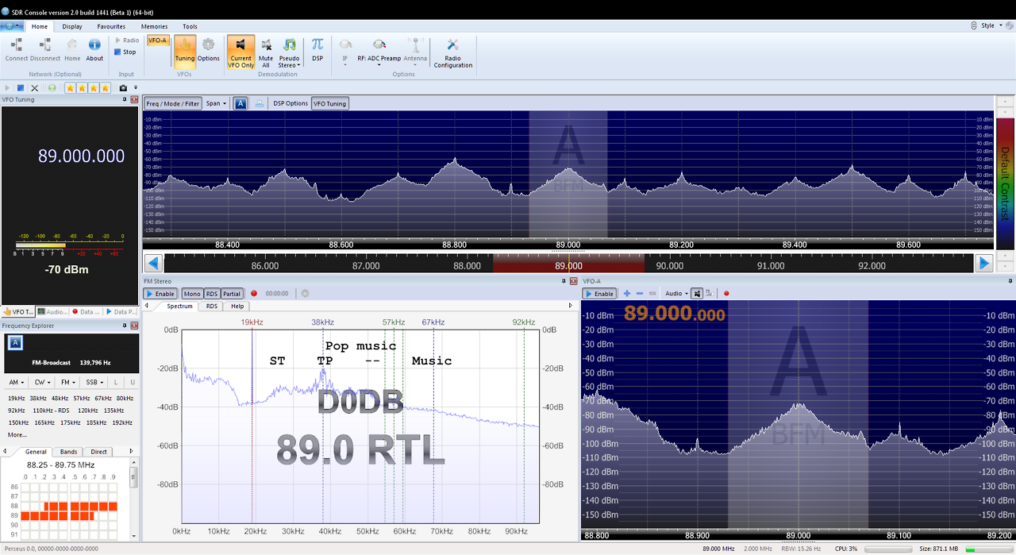This screenshot has height=555, width=1016.
Task: Toggle the RDS button in FM Stereo toolbar
Action: point(212,294)
